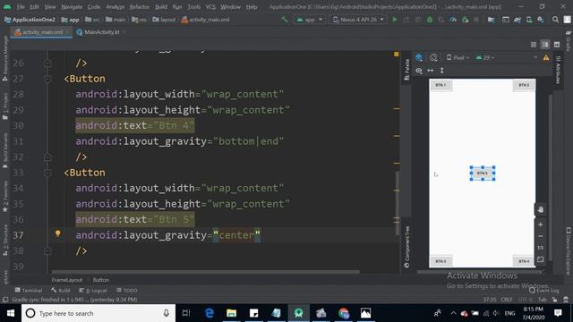Click the Sync Project with Gradle Files icon
The image size is (573, 322).
(517, 20)
